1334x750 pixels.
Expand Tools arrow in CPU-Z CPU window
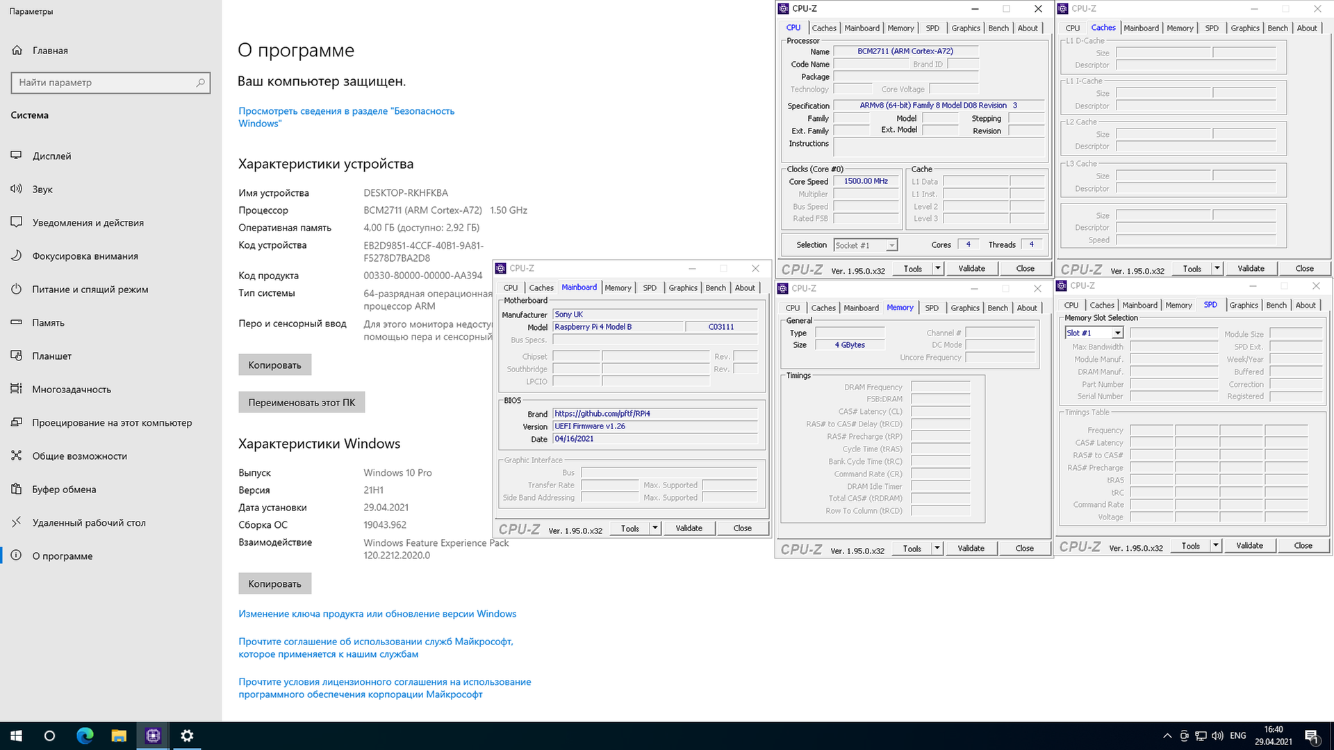938,269
